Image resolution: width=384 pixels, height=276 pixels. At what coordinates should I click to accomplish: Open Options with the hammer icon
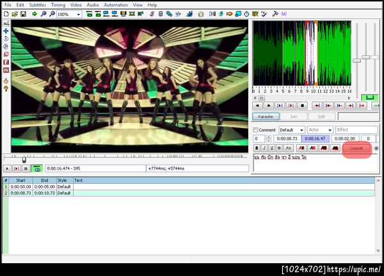click(275, 14)
